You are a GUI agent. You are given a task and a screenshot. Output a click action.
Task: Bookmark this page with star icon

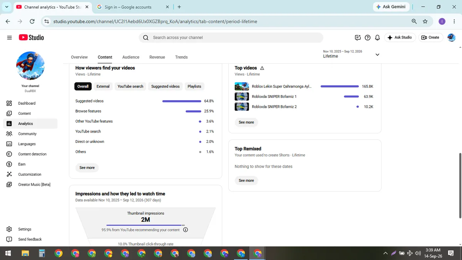425,22
